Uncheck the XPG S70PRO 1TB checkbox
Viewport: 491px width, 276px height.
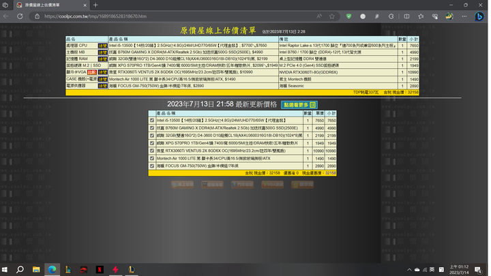(x=152, y=143)
